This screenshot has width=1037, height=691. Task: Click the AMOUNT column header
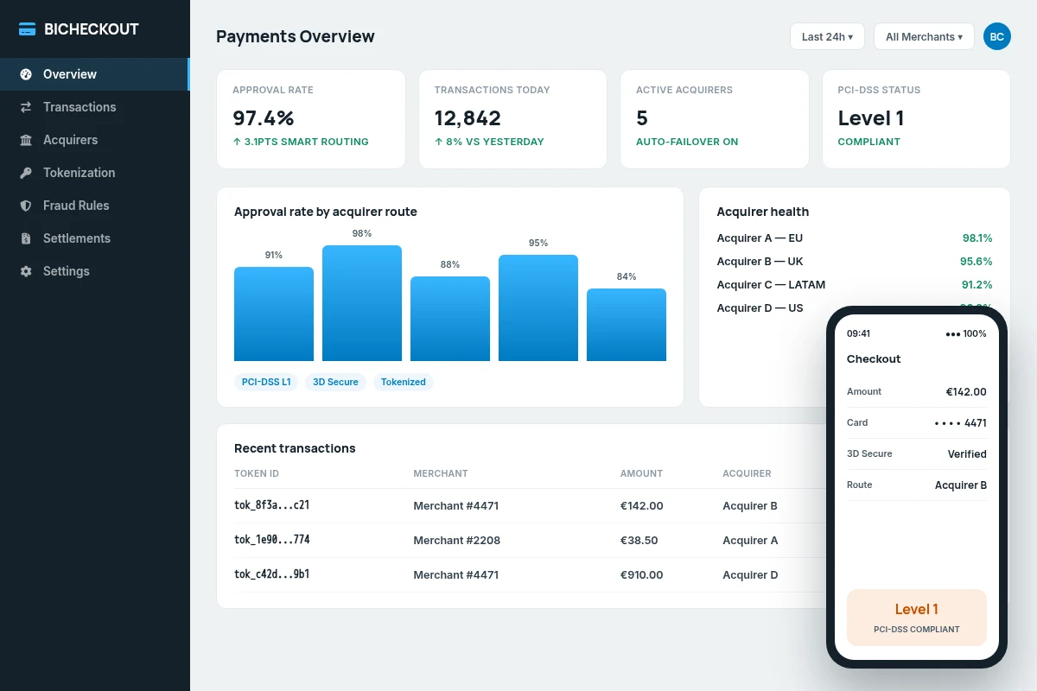(641, 473)
